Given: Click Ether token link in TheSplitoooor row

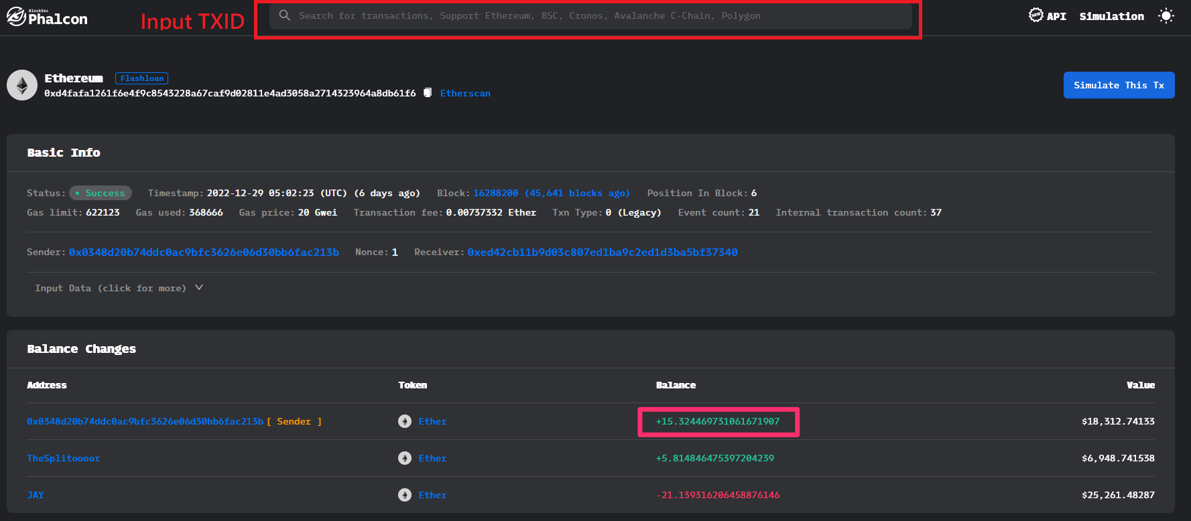Looking at the screenshot, I should (x=432, y=458).
